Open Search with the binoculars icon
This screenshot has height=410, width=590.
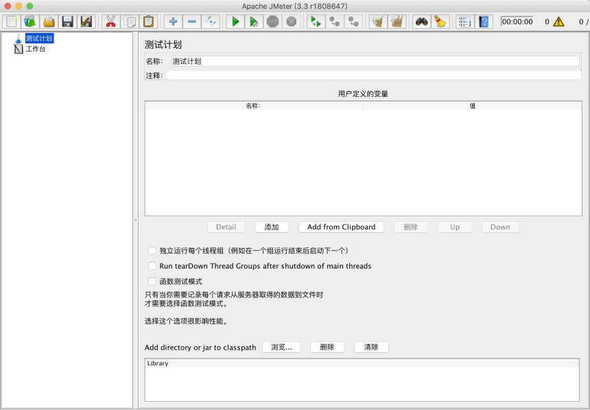tap(421, 21)
